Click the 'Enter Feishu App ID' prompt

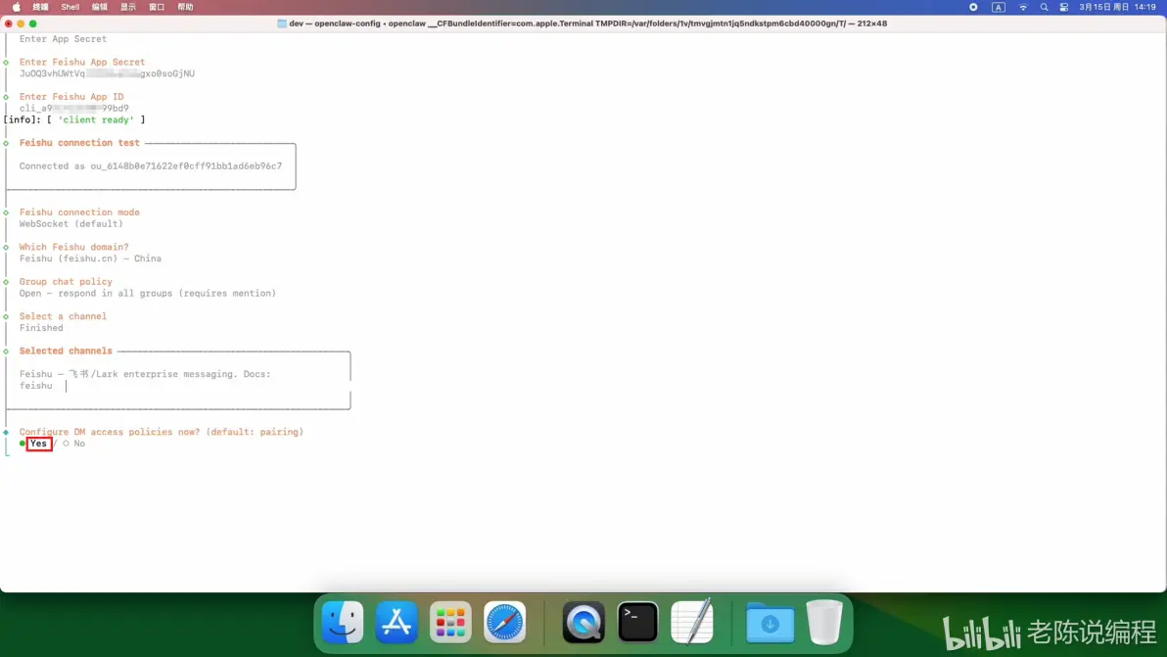[71, 97]
